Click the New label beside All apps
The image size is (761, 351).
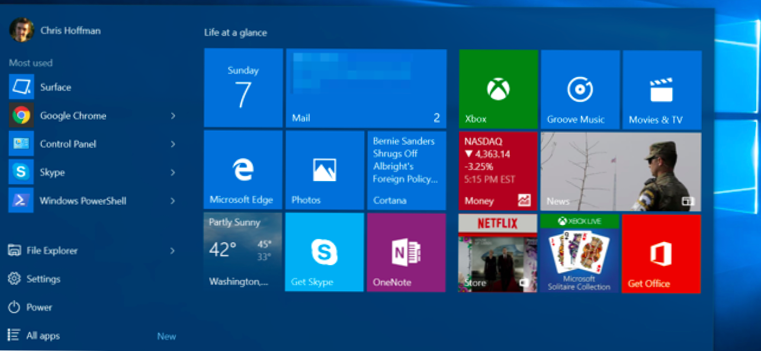(166, 336)
